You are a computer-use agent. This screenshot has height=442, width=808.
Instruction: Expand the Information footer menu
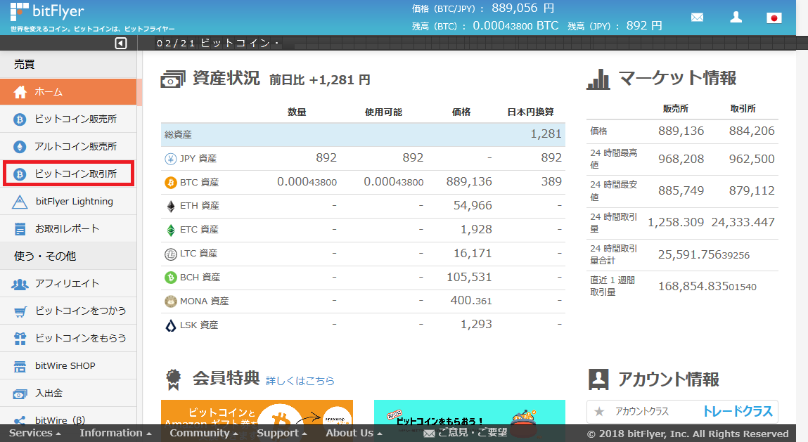coord(115,434)
